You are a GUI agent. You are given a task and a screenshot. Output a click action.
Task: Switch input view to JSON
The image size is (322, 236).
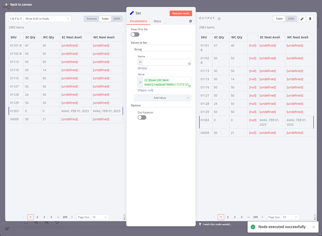(117, 19)
